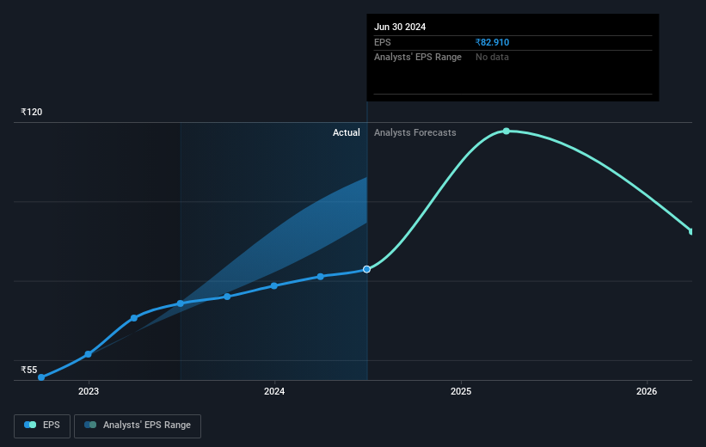Viewport: 706px width, 447px height.
Task: Click the first EPS data point near ₹55
Action: (41, 377)
